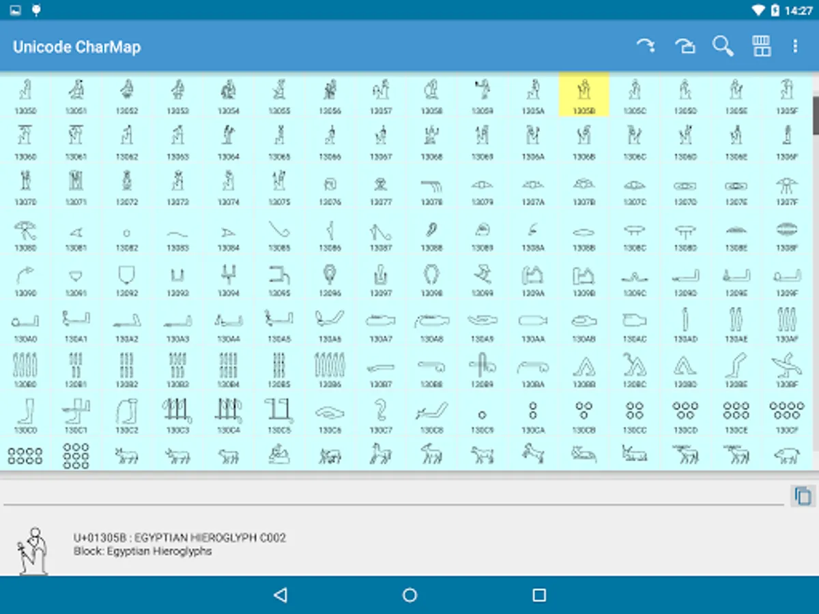Select hieroglyph cell 130C3
The width and height of the screenshot is (819, 614).
pos(177,415)
